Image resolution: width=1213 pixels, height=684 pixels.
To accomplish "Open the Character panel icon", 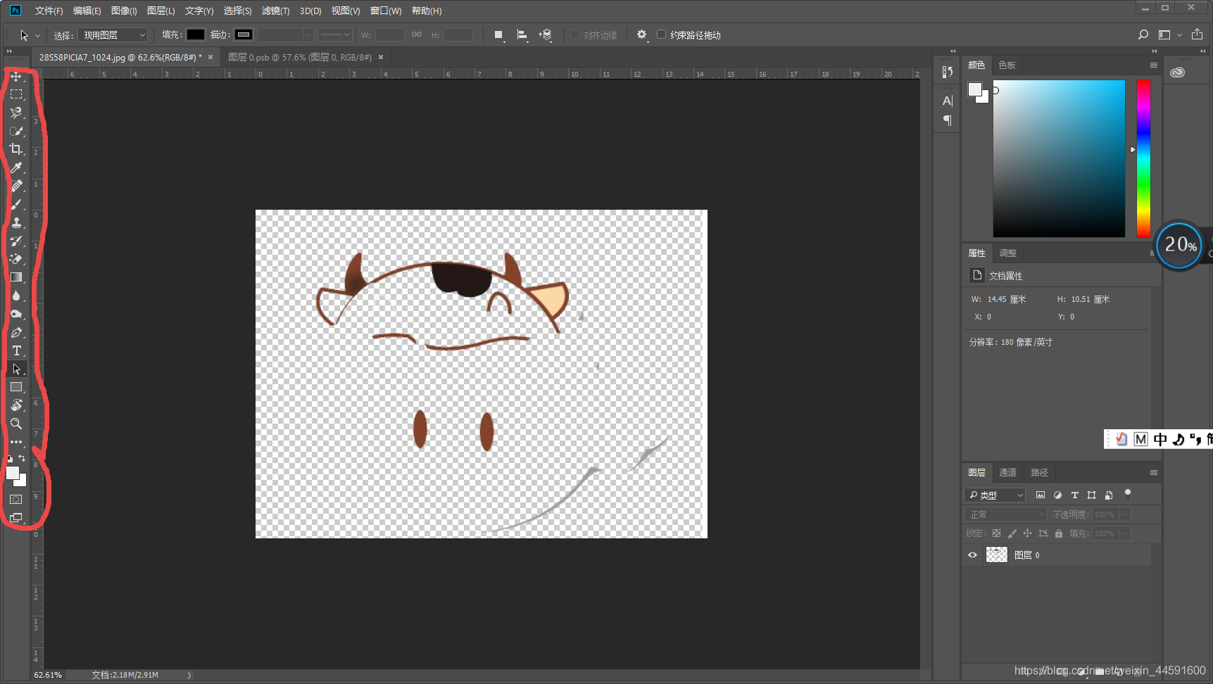I will pyautogui.click(x=948, y=101).
